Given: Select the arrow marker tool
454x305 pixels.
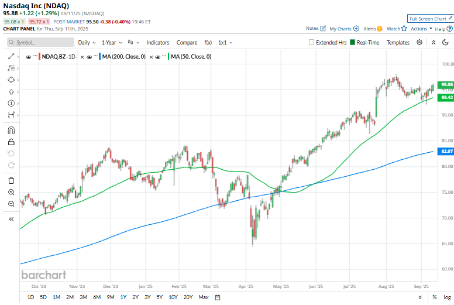Looking at the screenshot, I should tap(11, 92).
